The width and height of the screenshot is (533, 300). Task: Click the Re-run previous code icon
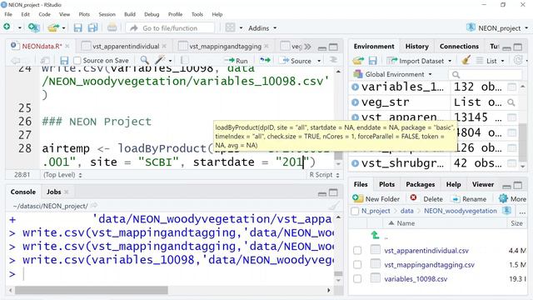(x=265, y=60)
